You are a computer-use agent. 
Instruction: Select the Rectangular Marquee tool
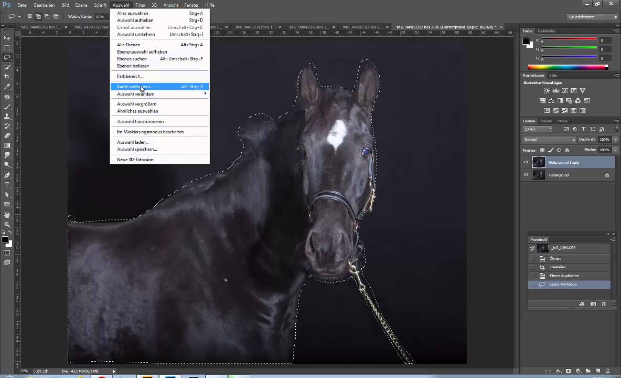point(7,48)
